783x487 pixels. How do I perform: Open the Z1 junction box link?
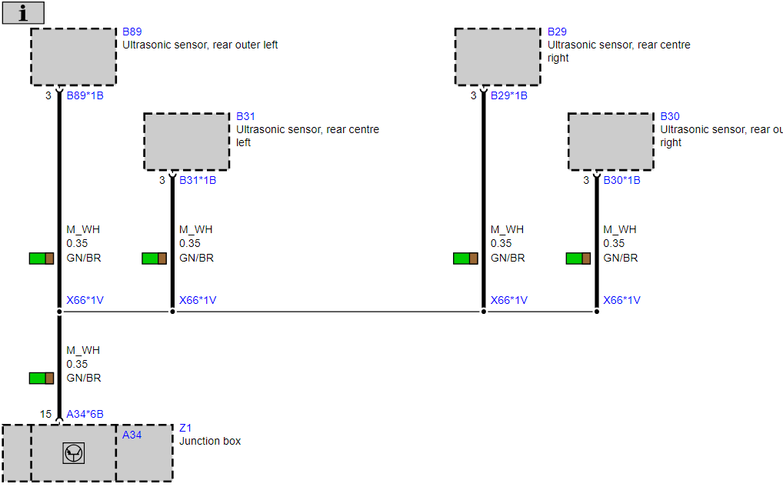tap(185, 428)
